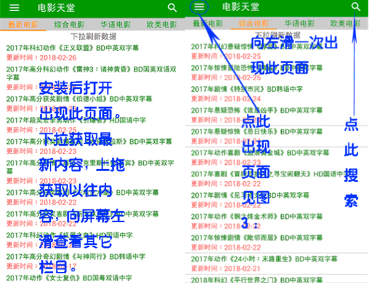The width and height of the screenshot is (369, 283).
Task: Open the 《平行世界之门》 2018年科幻 entry
Action: tap(257, 280)
